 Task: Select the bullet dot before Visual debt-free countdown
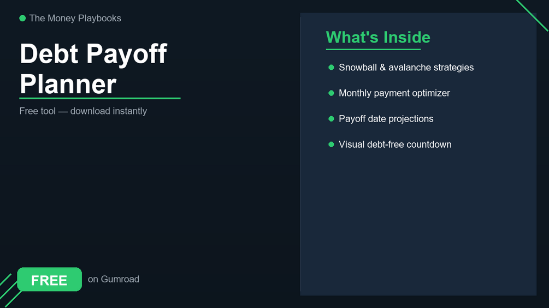[x=331, y=144]
